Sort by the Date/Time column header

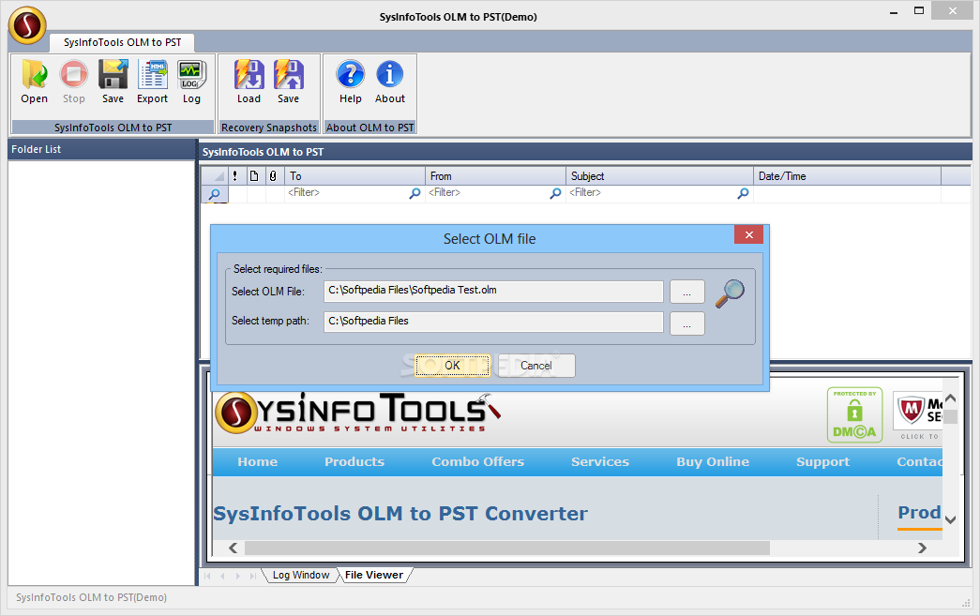848,176
